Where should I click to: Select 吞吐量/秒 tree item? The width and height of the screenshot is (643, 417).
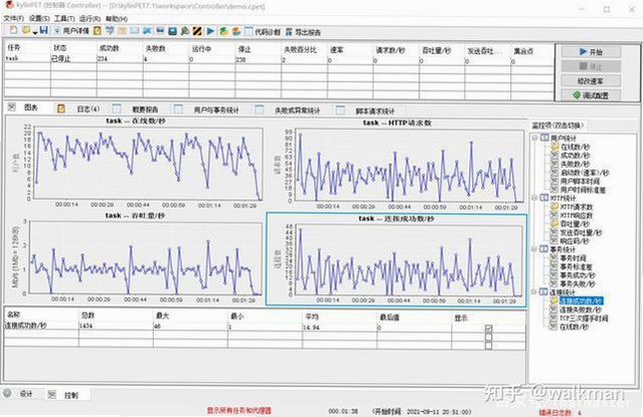tap(575, 224)
